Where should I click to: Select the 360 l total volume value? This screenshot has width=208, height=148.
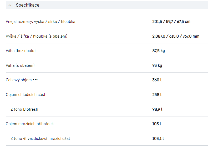pos(157,80)
